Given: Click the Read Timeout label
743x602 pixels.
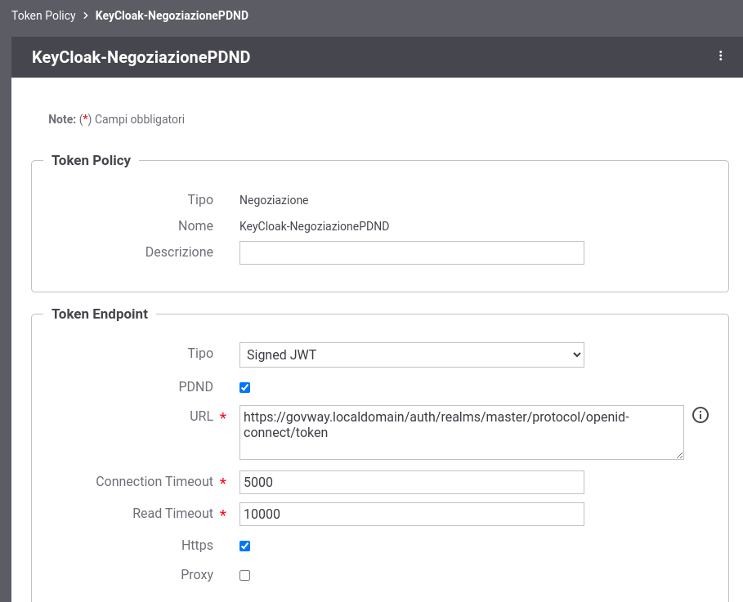Looking at the screenshot, I should click(x=173, y=514).
